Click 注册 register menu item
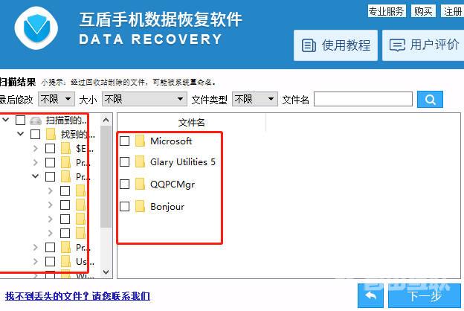The image size is (464, 311). pos(452,11)
